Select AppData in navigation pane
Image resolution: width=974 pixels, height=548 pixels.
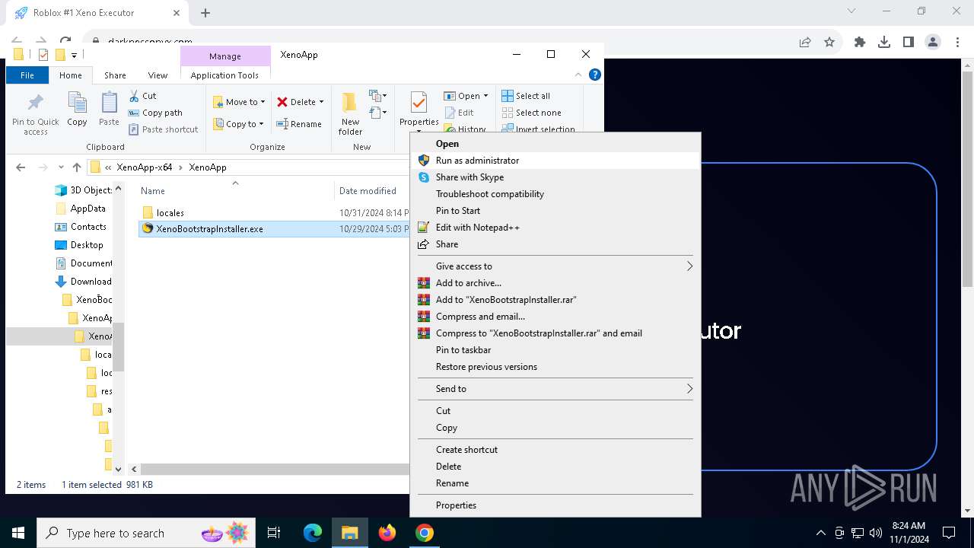tap(81, 209)
